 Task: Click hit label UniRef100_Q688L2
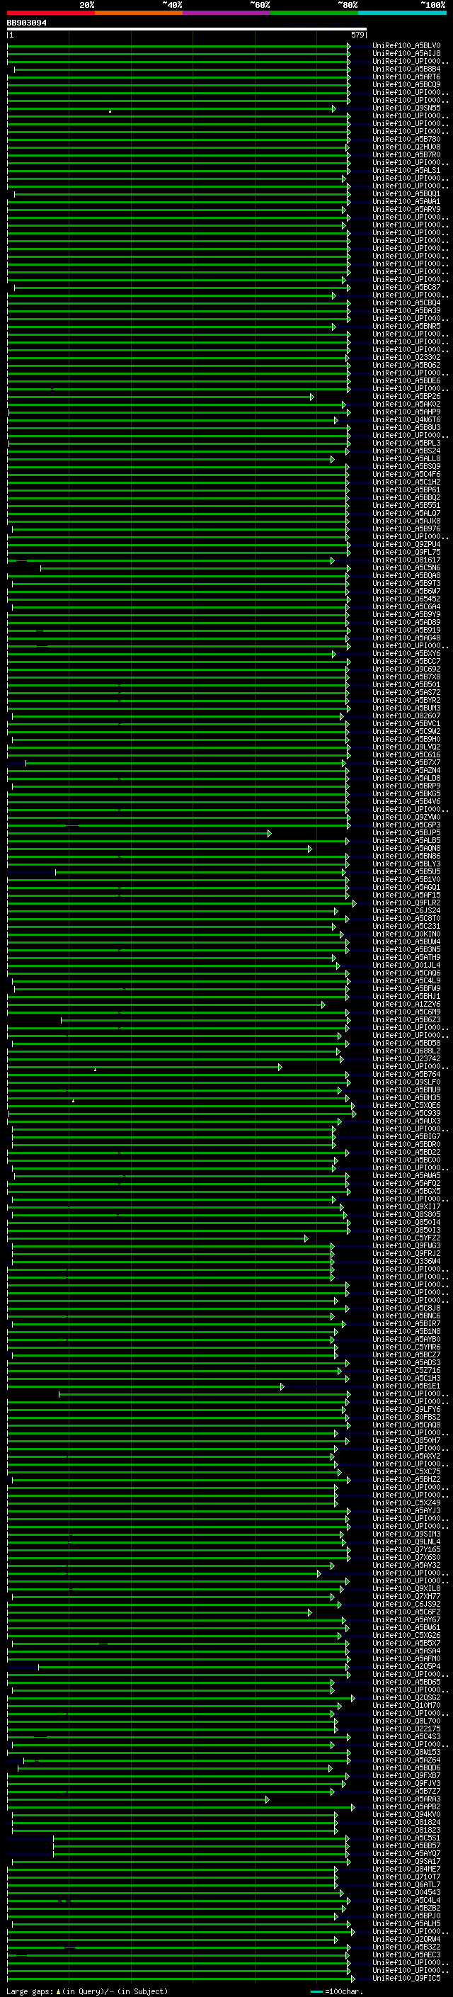coord(406,1051)
